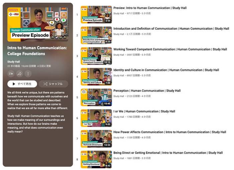Click Study Hall channel under Preview video
Image resolution: width=234 pixels, height=170 pixels.
[119, 13]
